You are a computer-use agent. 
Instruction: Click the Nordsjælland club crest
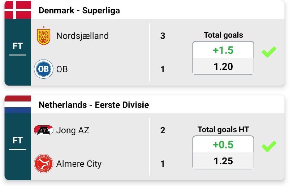[x=44, y=36]
